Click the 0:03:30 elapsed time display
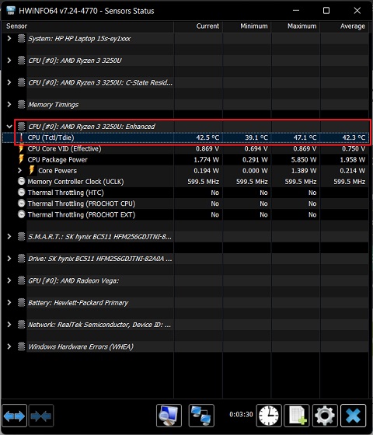 click(x=241, y=415)
